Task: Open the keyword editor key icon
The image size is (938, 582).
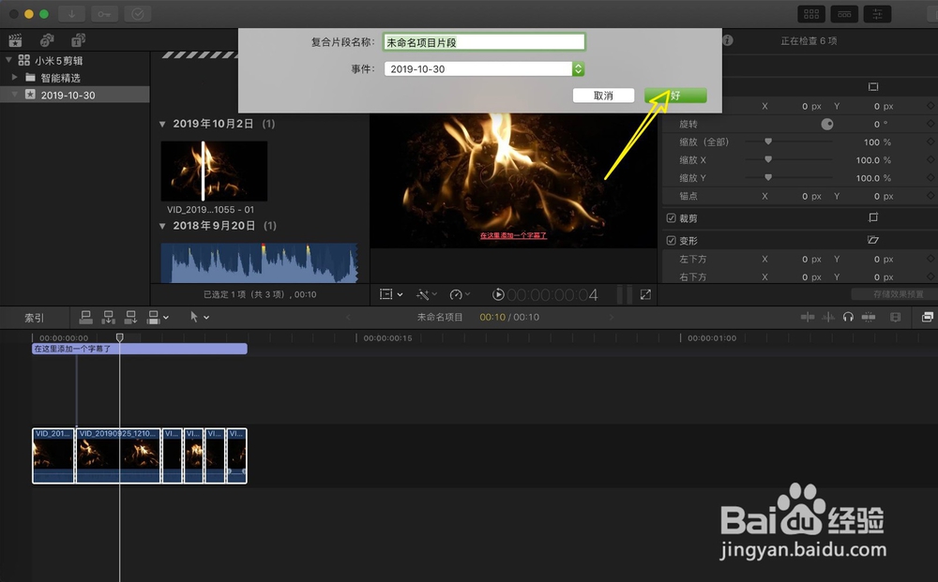Action: coord(104,14)
